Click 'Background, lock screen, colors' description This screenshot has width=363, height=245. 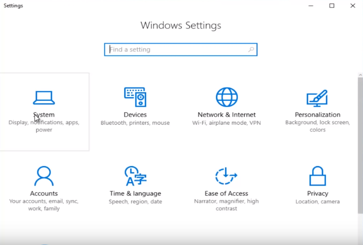click(318, 126)
